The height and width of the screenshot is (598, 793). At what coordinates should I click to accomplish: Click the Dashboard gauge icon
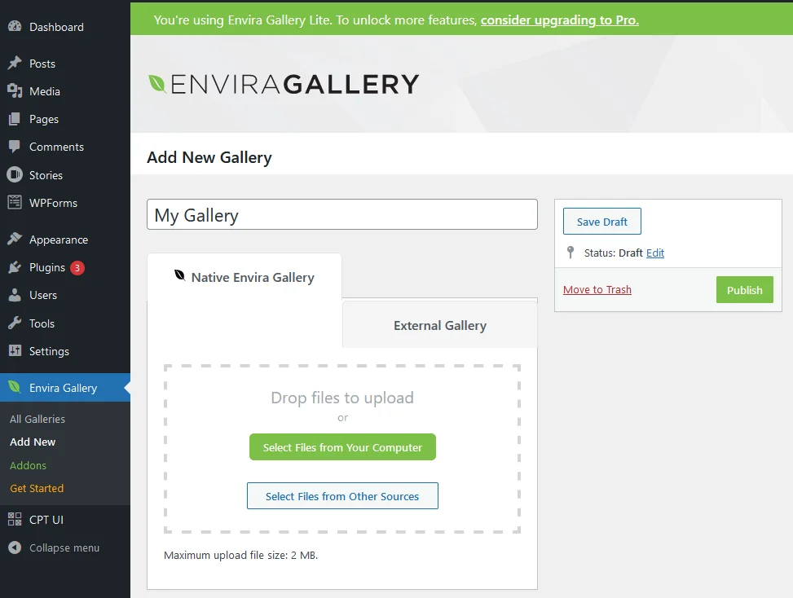tap(15, 27)
